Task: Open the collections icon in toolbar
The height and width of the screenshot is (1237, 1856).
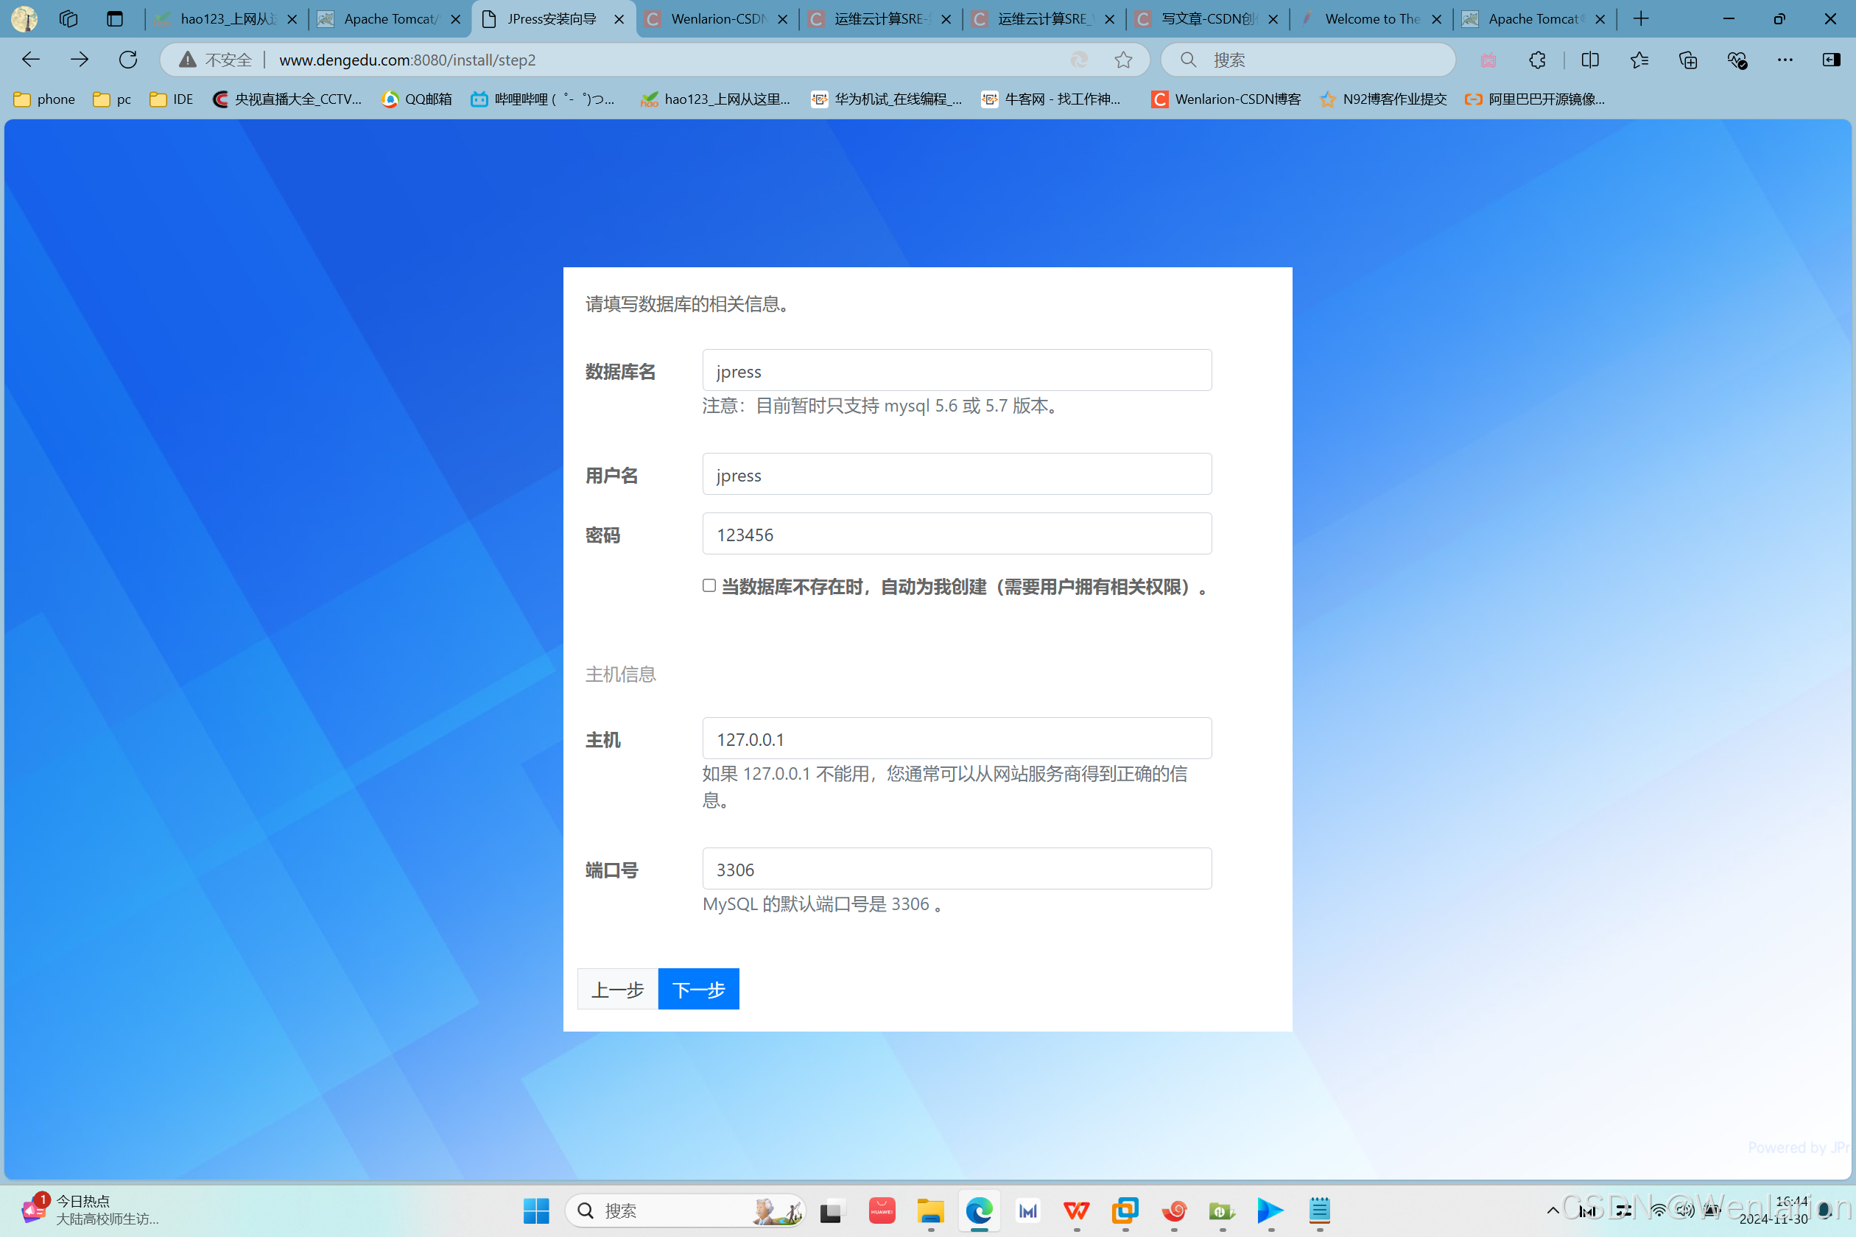Action: click(1687, 60)
